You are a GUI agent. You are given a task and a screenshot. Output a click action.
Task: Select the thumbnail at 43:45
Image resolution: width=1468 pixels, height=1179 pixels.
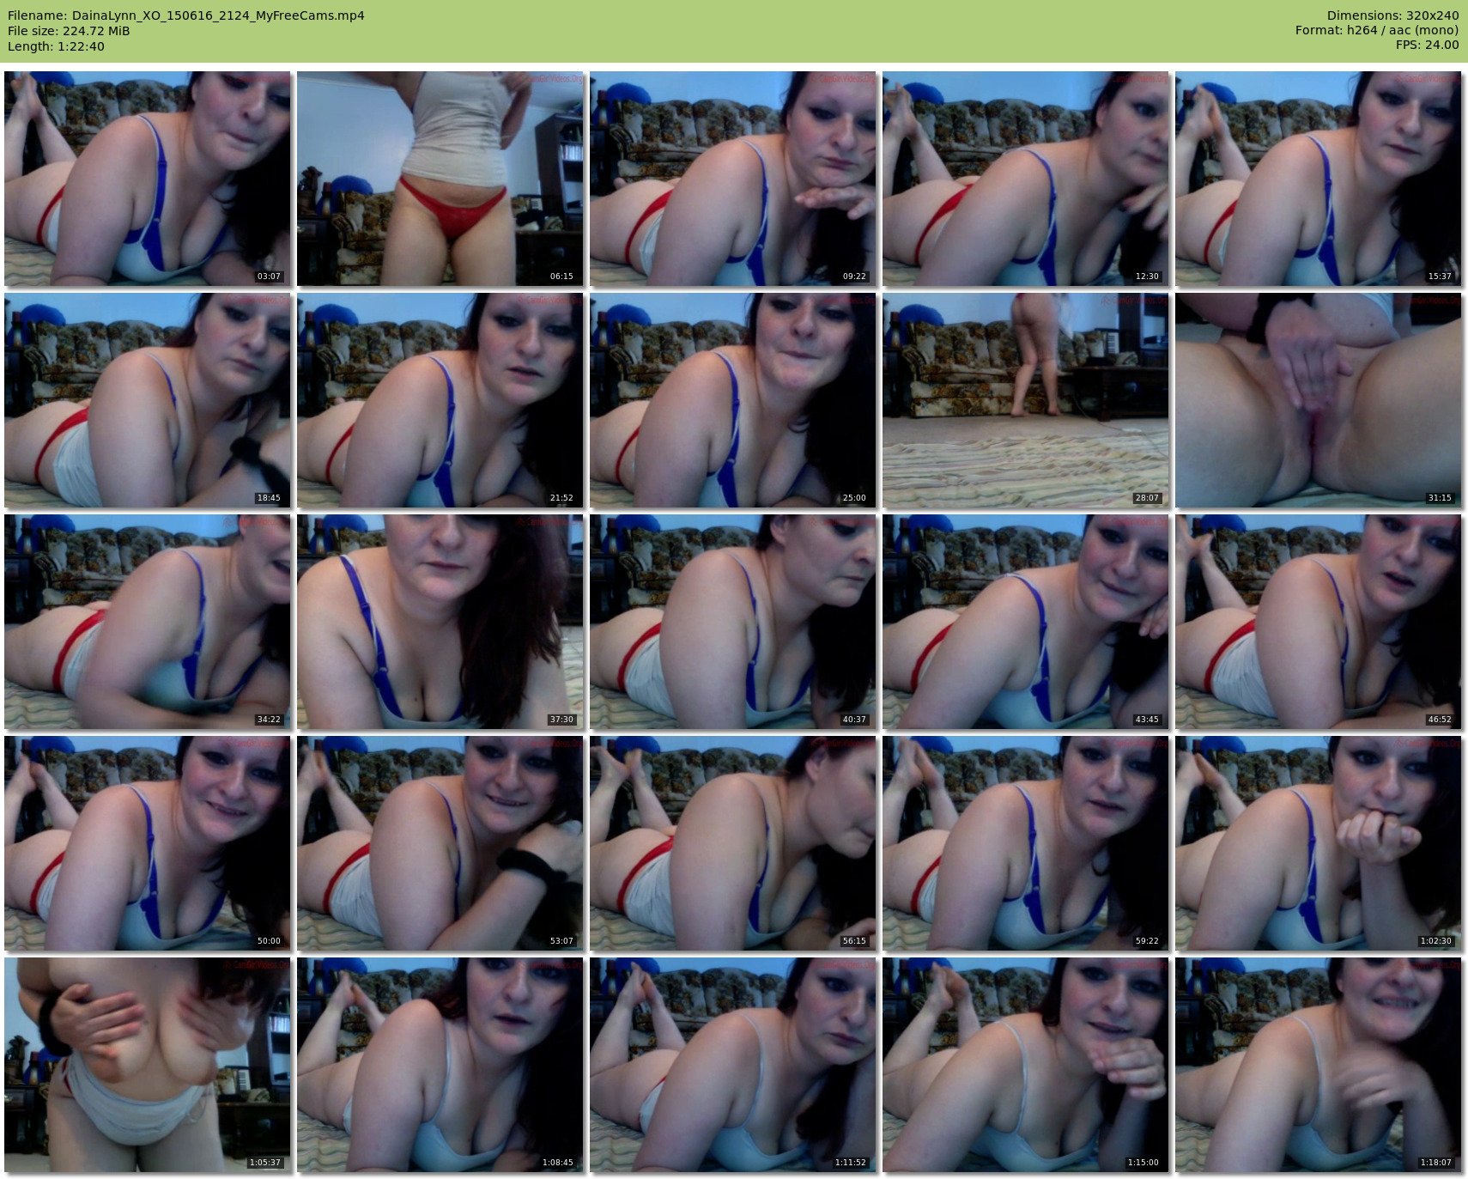pos(1025,622)
